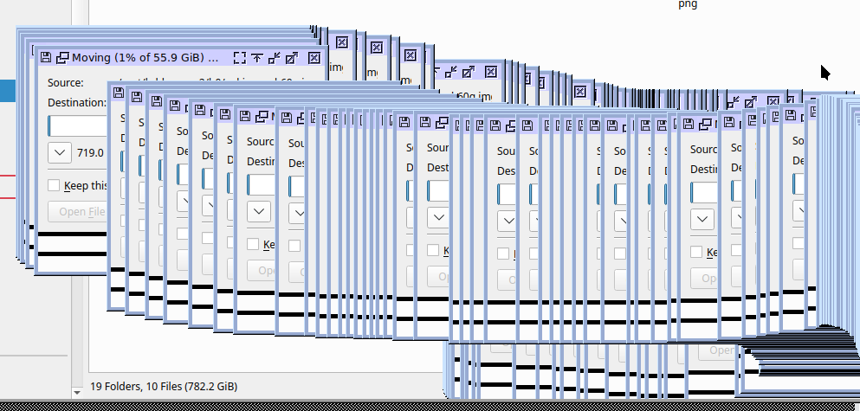This screenshot has width=860, height=411.
Task: Expand the chevron above the leftmost "Ke" checkbox
Action: 258,211
